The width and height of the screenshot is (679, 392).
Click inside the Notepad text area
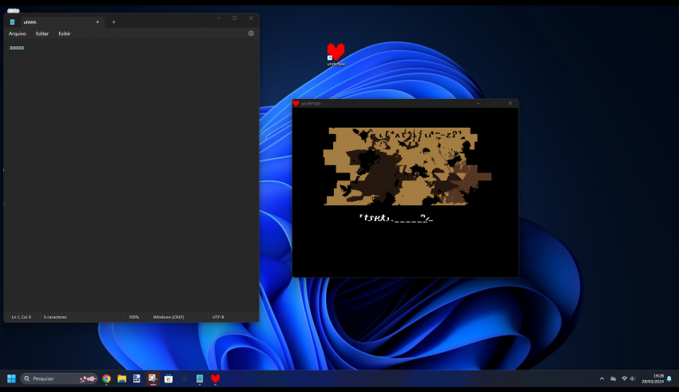131,175
